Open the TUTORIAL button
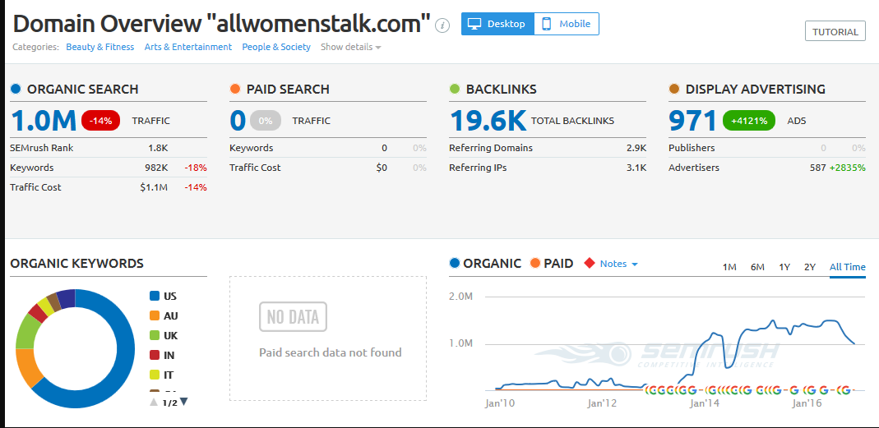The image size is (879, 428). (x=835, y=32)
